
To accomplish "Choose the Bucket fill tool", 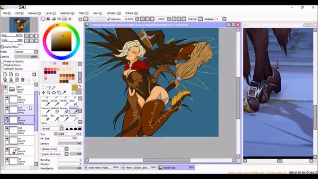I will pos(65,110).
